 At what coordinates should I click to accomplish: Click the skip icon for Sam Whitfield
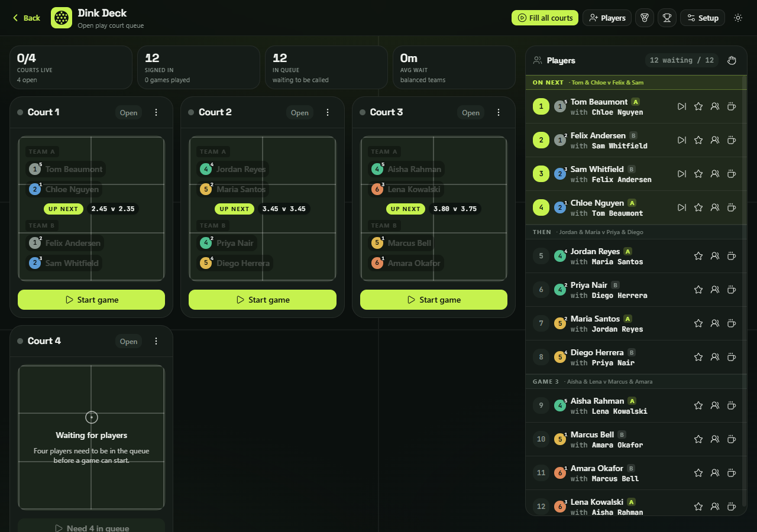pyautogui.click(x=682, y=174)
